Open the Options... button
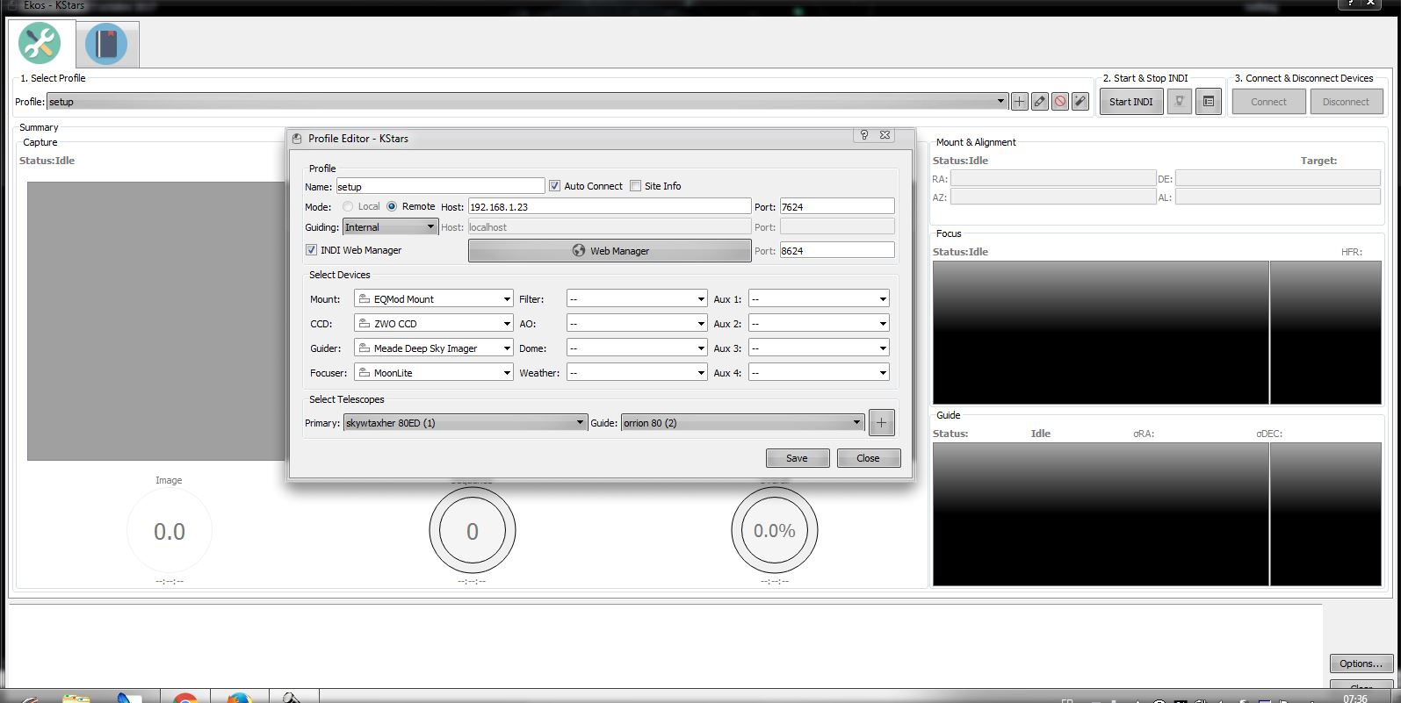This screenshot has width=1401, height=703. (x=1361, y=664)
